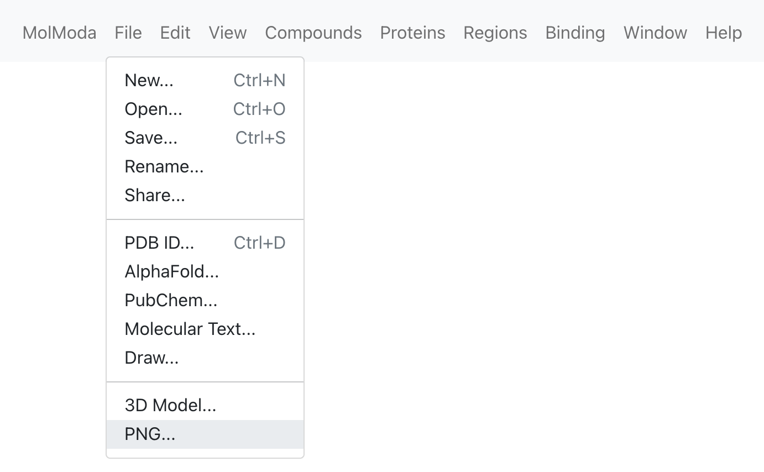The image size is (764, 472).
Task: Select Open... in the File menu
Action: pos(205,109)
